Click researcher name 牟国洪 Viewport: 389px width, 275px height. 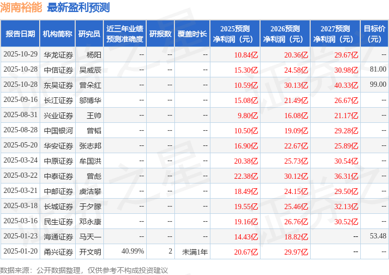click(x=90, y=161)
